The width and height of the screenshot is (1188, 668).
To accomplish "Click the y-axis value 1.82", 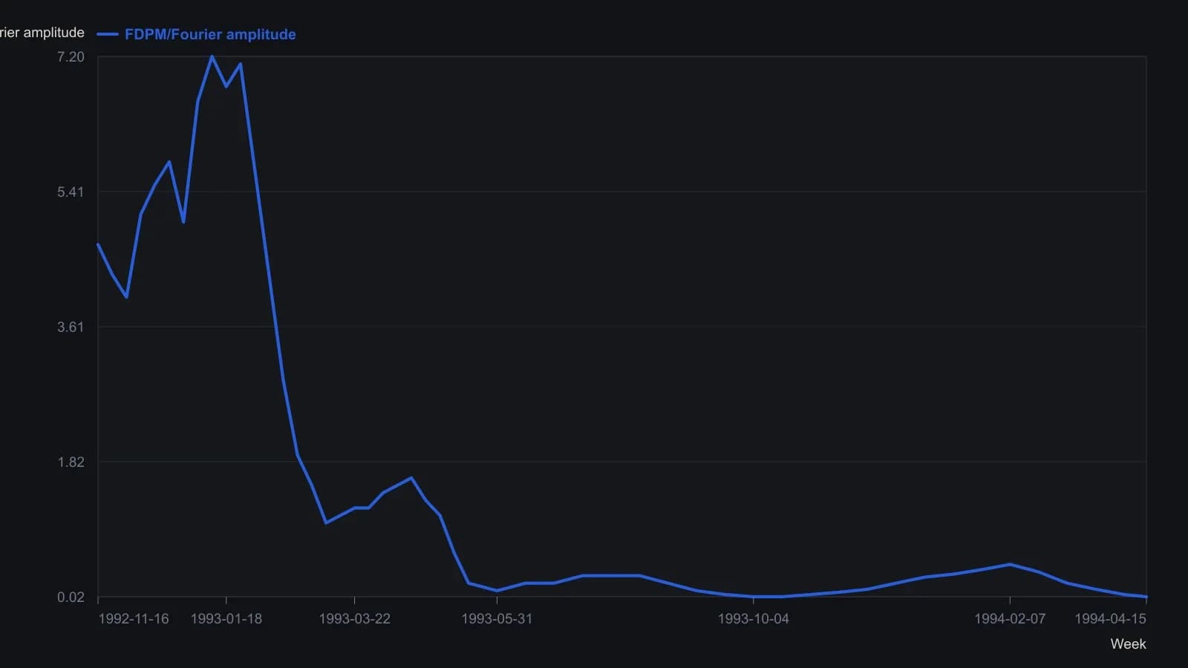I will (71, 462).
